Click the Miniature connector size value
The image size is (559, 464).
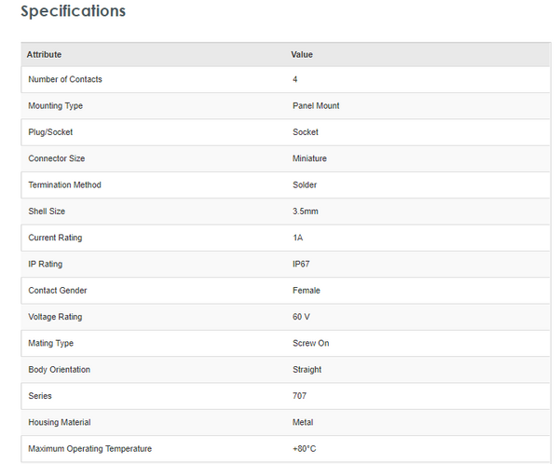pyautogui.click(x=309, y=159)
